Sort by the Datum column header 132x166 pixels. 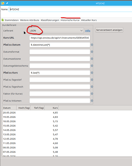pos(9,108)
